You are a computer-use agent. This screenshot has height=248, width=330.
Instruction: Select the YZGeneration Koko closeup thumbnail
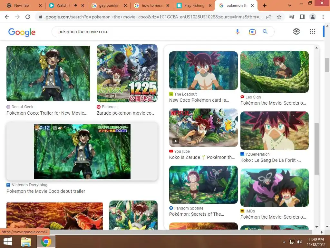pos(275,130)
